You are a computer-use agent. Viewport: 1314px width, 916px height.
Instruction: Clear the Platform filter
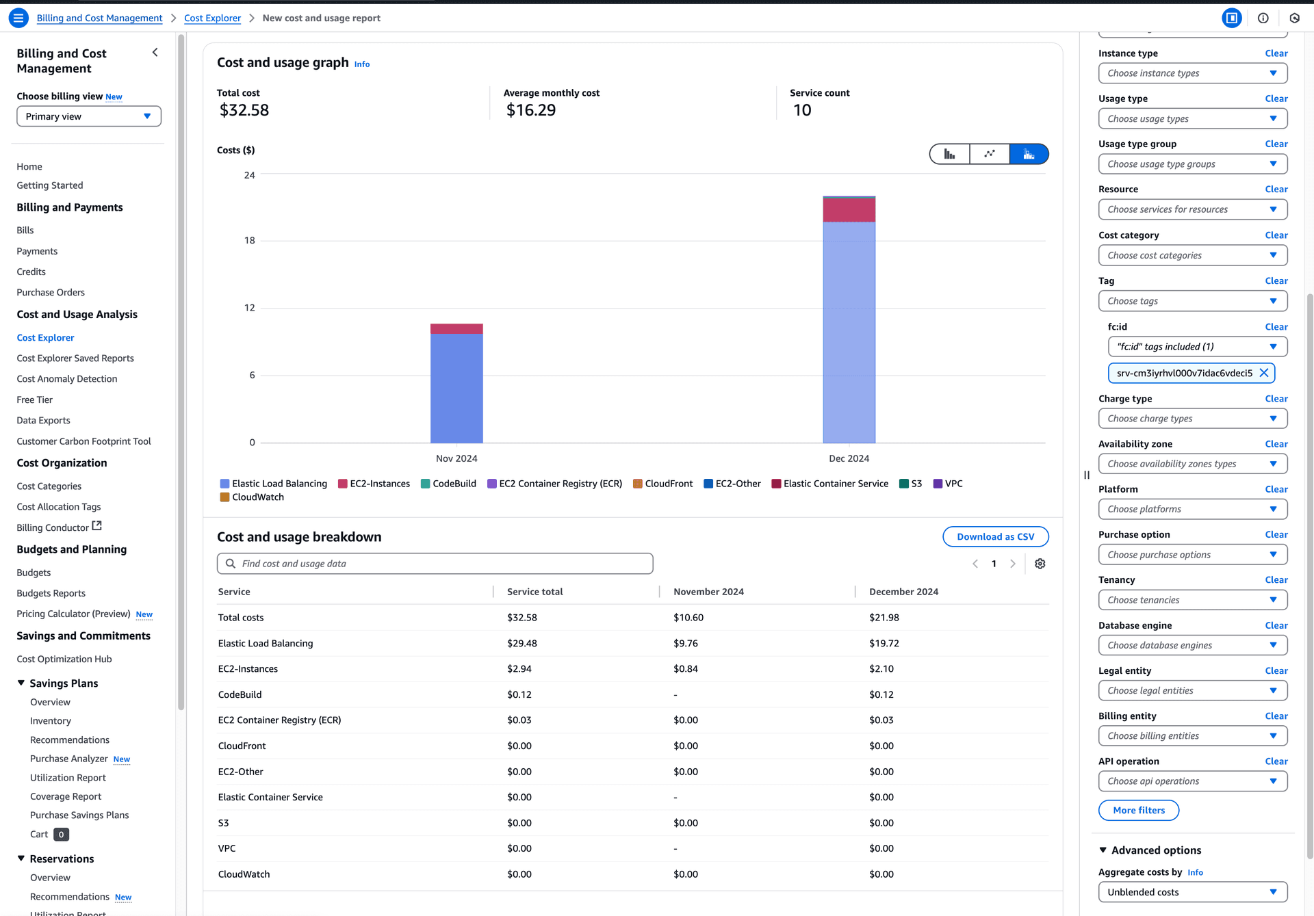click(x=1276, y=489)
